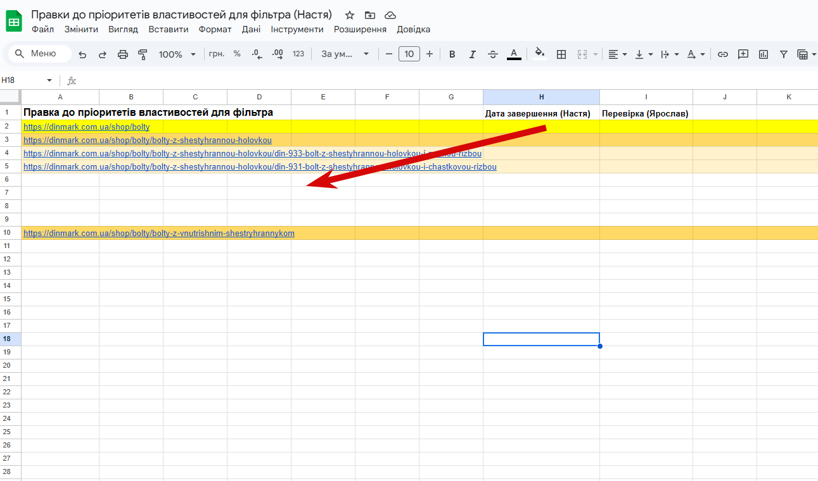Screen dimensions: 818x481
Task: Open the dinmark.com.ua/shop/bolty link in row 2
Action: (x=87, y=127)
